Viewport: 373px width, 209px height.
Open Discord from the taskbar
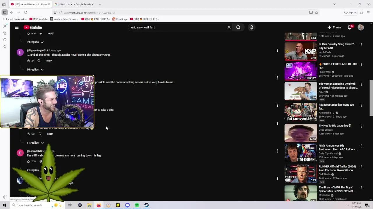(x=127, y=205)
